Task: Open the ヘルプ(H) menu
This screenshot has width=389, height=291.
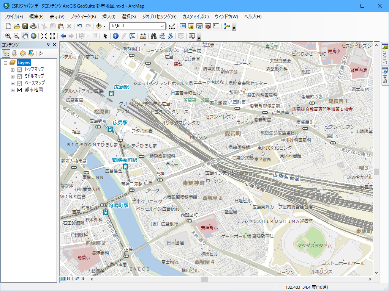Action: point(253,17)
